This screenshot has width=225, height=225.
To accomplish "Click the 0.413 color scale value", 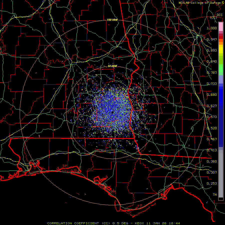I will [212, 150].
